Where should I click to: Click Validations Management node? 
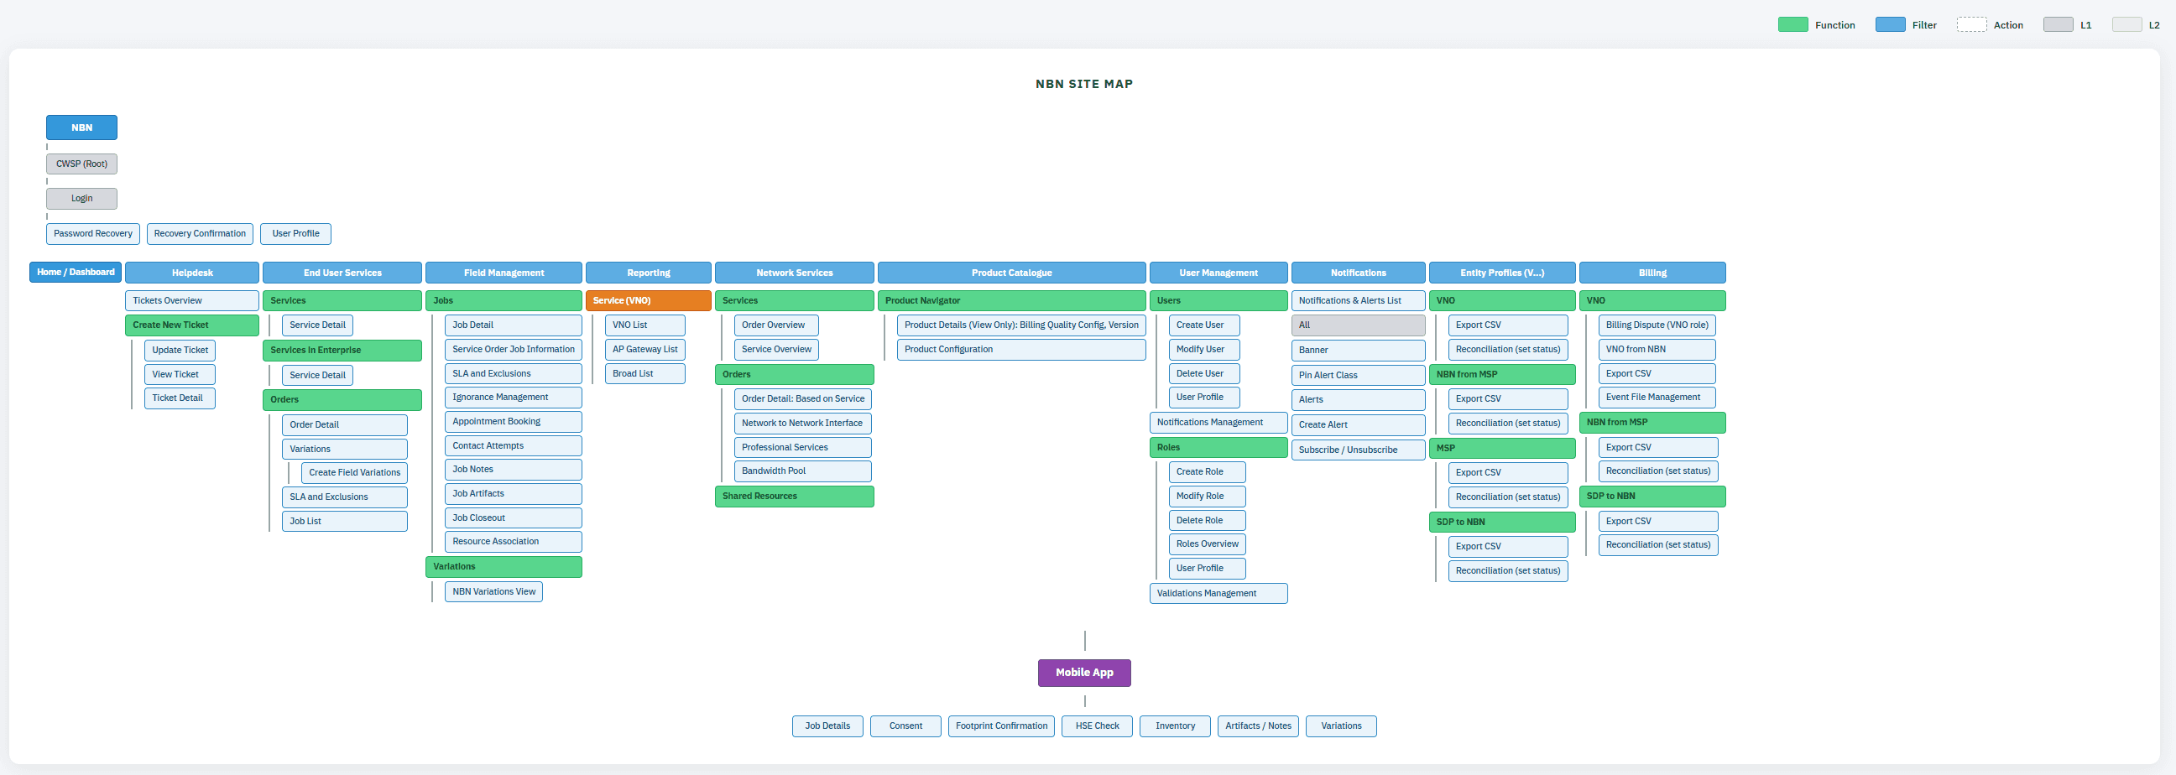1219,594
